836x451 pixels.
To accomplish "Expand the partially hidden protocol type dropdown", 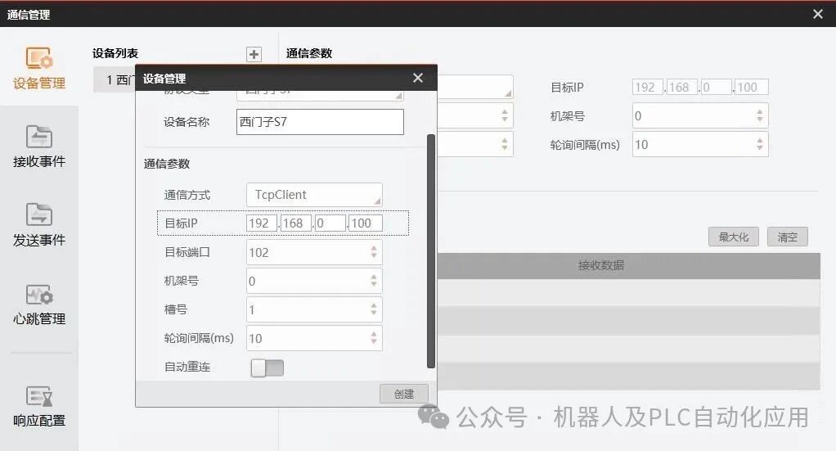I will tap(320, 95).
